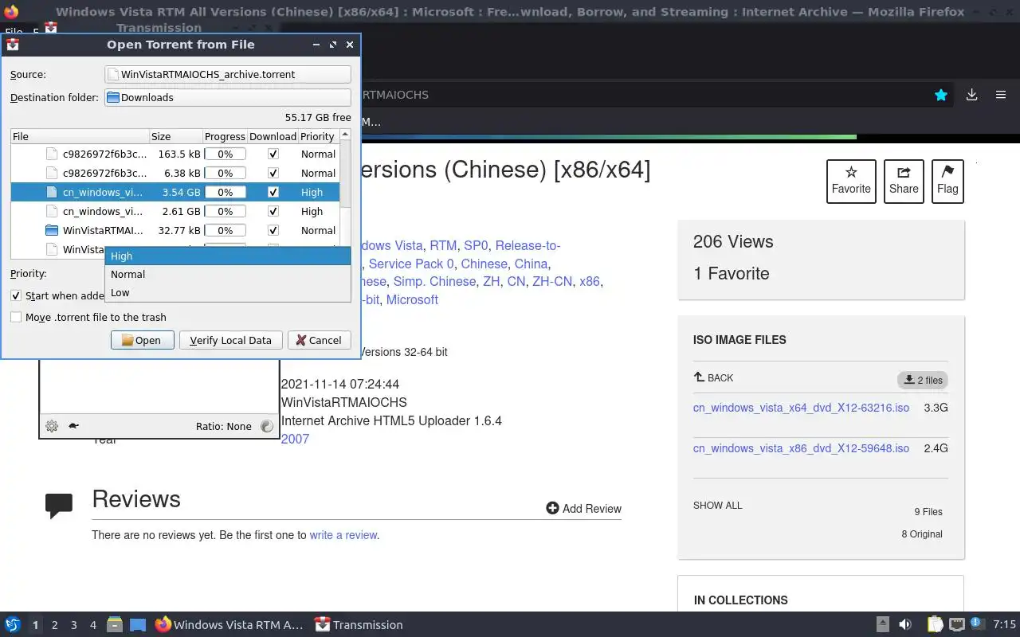This screenshot has height=637, width=1020.
Task: Click the network connection tray icon
Action: tap(956, 625)
